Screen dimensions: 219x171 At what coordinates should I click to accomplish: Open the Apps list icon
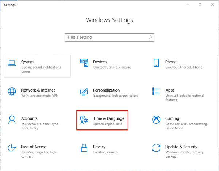(156, 91)
